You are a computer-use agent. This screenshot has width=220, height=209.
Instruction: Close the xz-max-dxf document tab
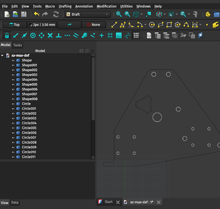(159, 202)
